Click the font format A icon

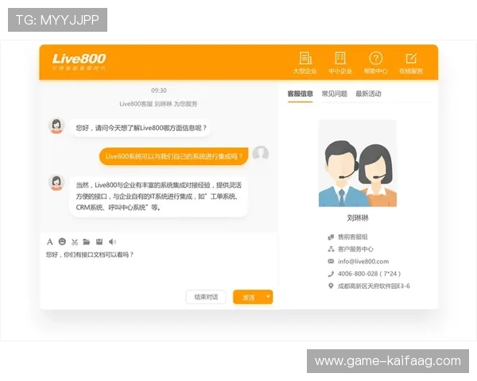[50, 242]
